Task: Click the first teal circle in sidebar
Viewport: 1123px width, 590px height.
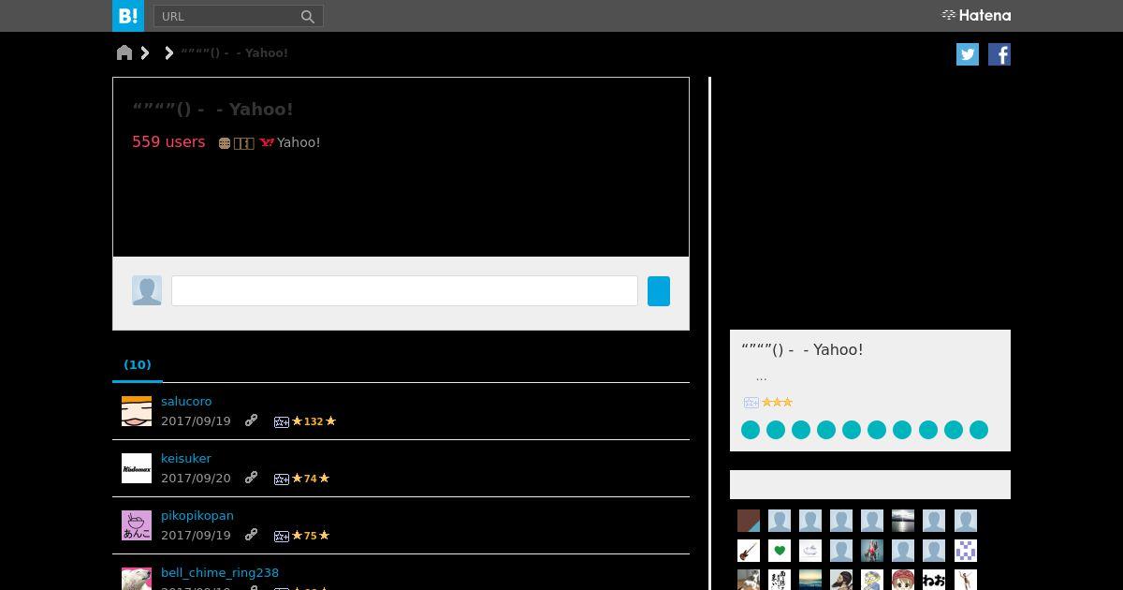Action: coord(751,430)
